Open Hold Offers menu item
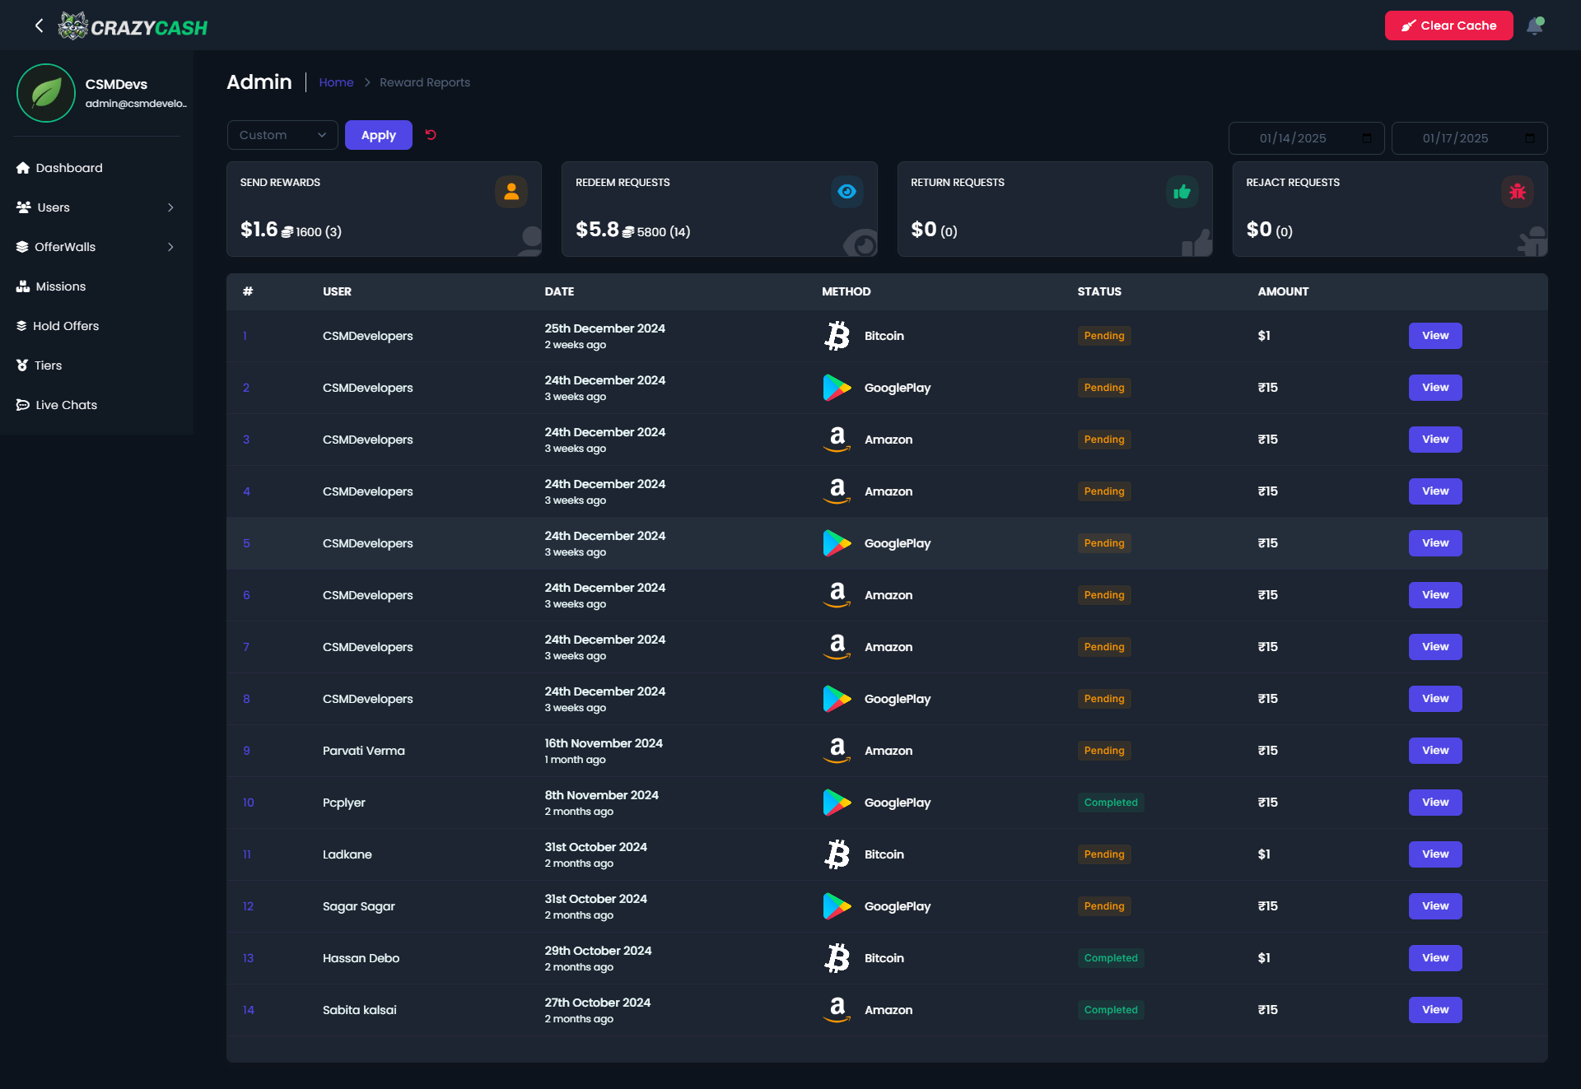1581x1089 pixels. tap(66, 326)
